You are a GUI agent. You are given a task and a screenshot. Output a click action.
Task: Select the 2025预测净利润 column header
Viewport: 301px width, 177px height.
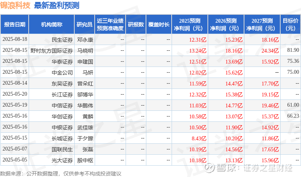pyautogui.click(x=190, y=25)
